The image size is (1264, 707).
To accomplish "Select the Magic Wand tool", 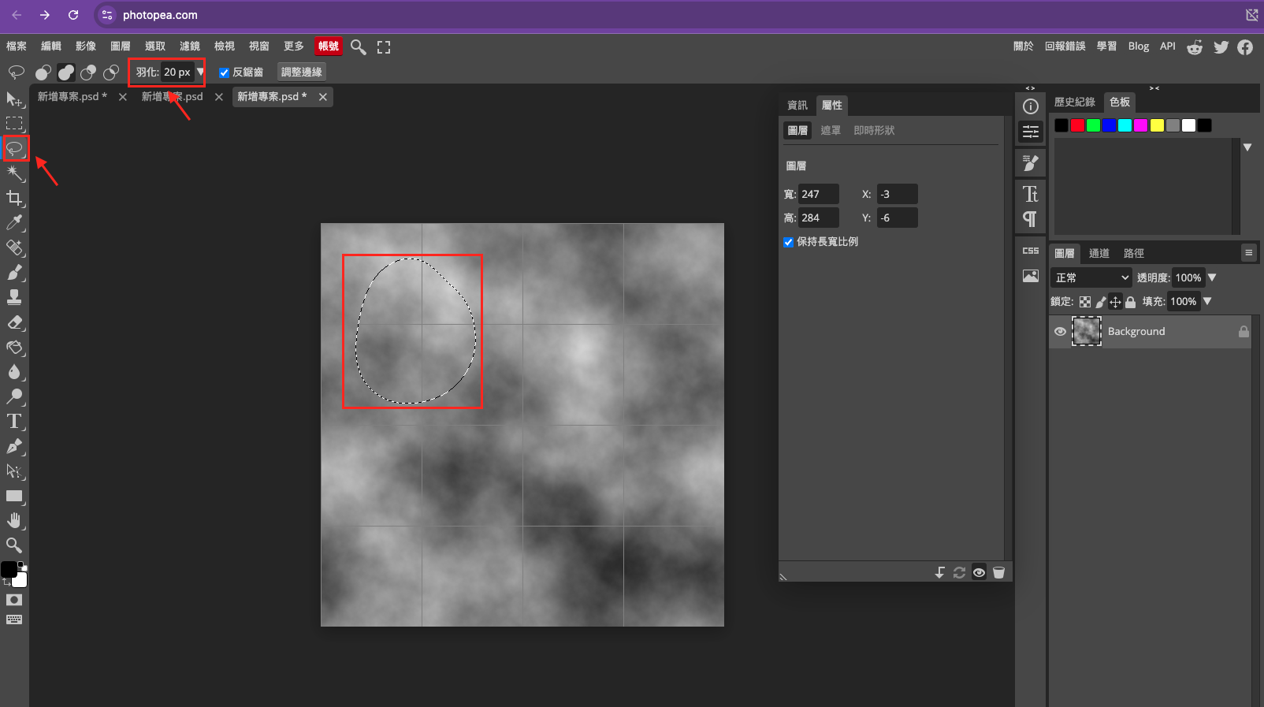I will coord(14,173).
